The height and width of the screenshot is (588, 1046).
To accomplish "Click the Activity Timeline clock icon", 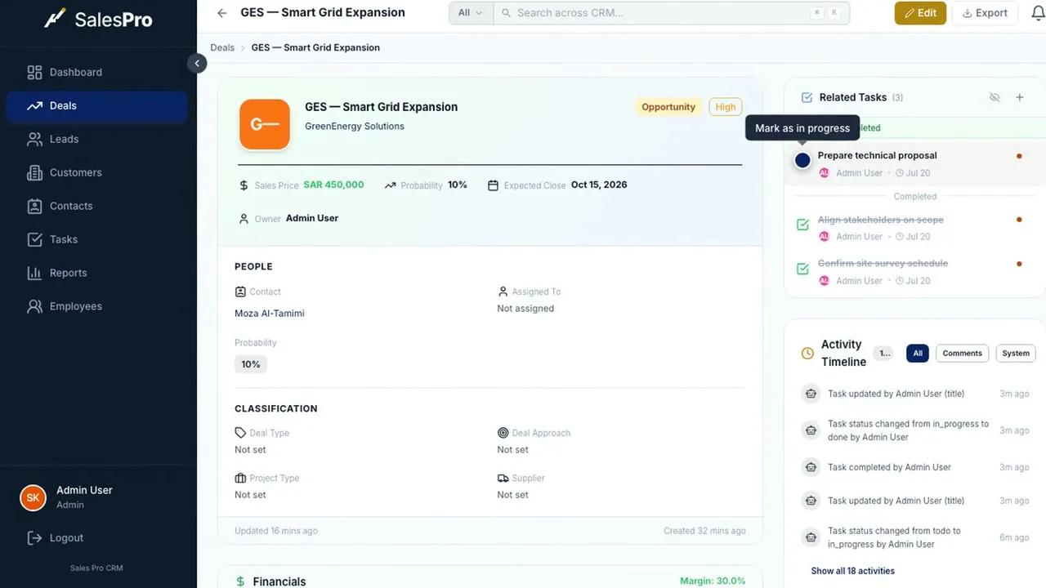I will pos(807,354).
